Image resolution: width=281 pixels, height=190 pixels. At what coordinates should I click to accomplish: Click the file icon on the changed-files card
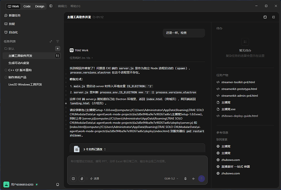point(77,149)
